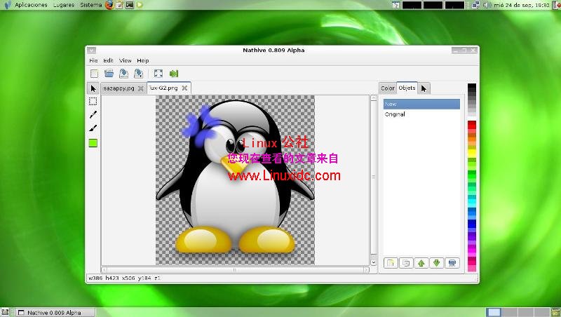The height and width of the screenshot is (317, 561).
Task: Switch to the Color panel tab
Action: (x=388, y=88)
